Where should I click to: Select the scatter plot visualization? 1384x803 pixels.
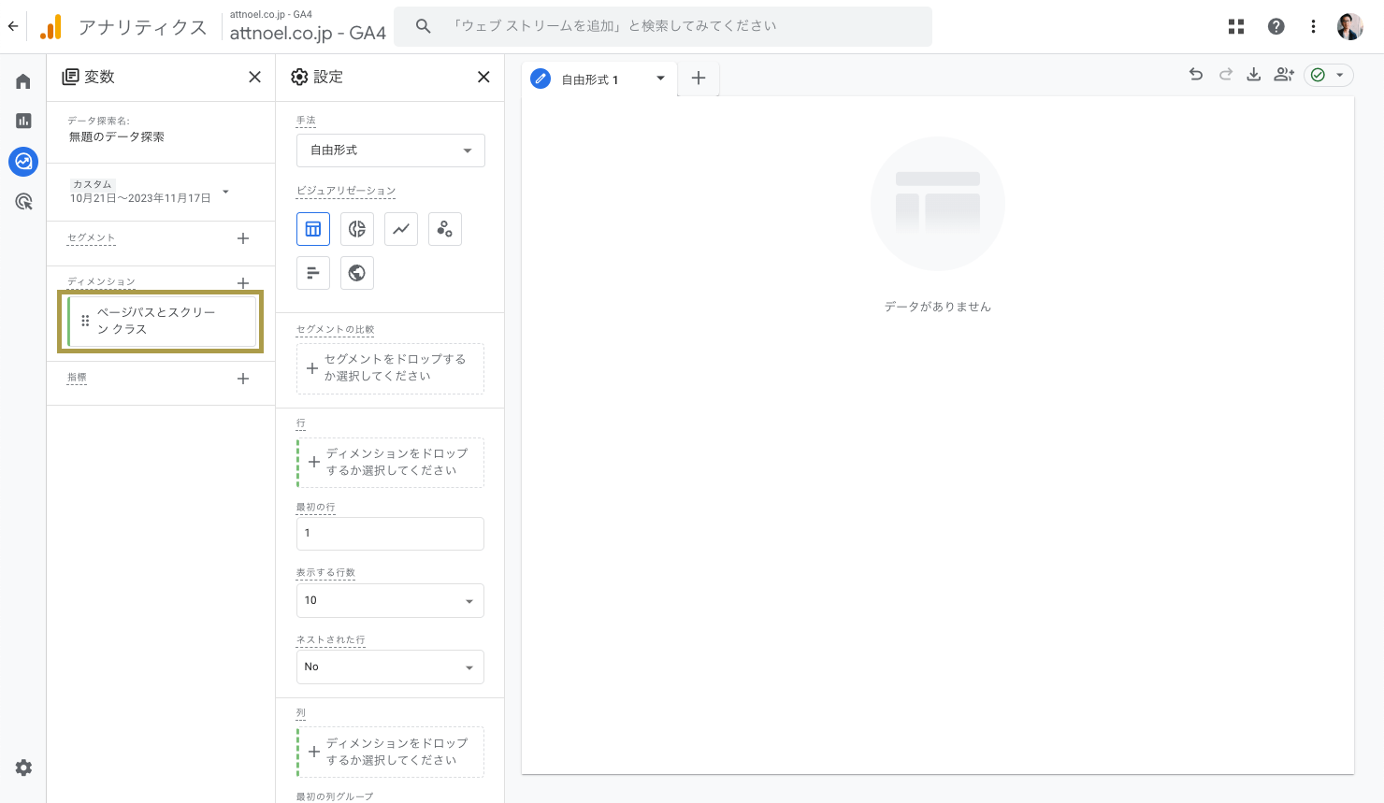pyautogui.click(x=445, y=229)
